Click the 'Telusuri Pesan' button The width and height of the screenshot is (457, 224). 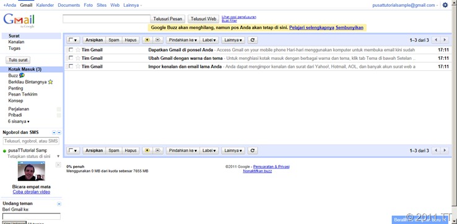(x=168, y=19)
